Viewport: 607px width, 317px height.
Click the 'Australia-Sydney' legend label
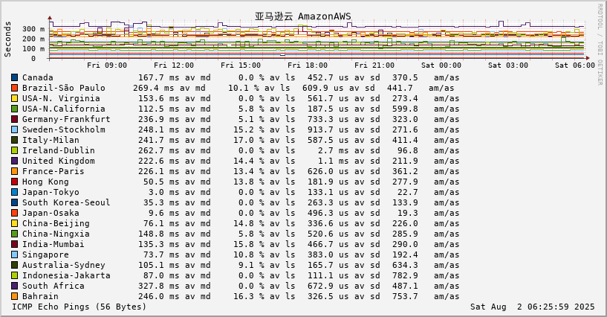point(63,265)
